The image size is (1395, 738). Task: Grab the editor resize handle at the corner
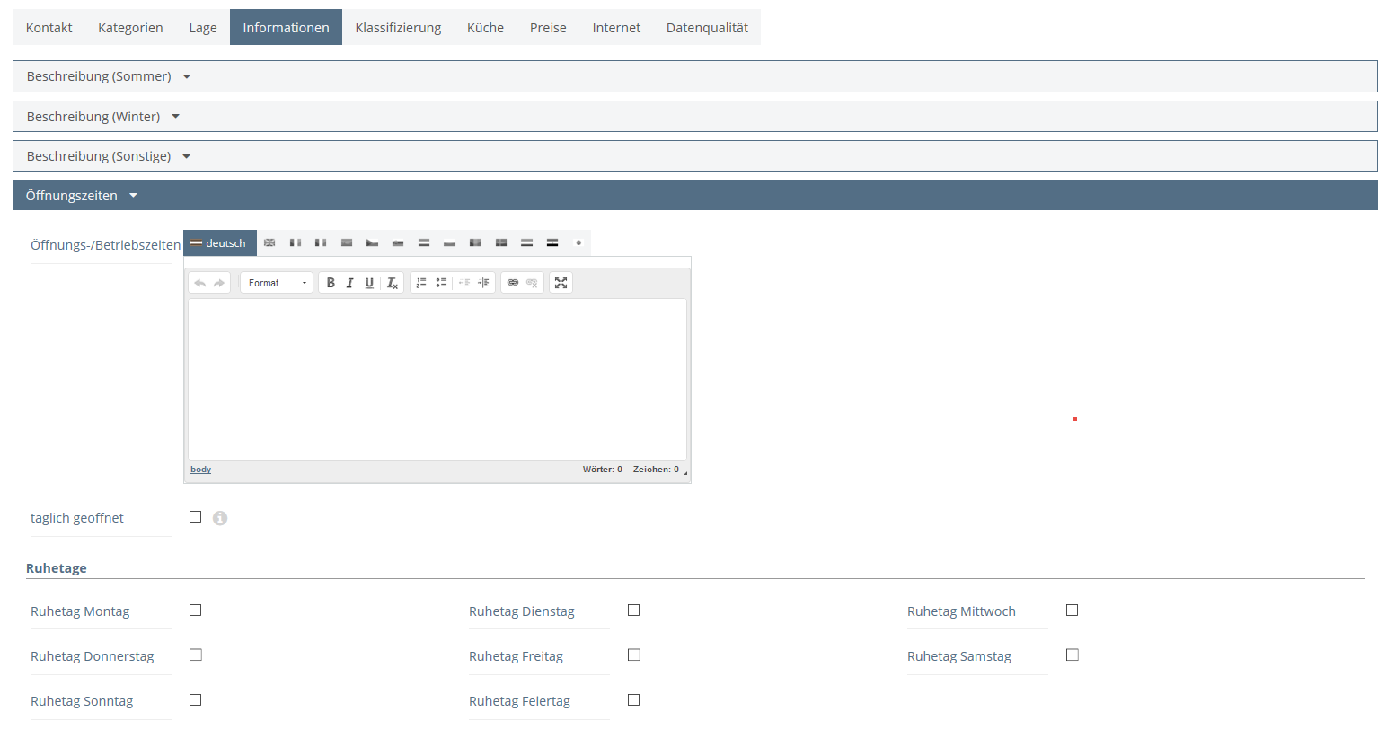[x=685, y=473]
